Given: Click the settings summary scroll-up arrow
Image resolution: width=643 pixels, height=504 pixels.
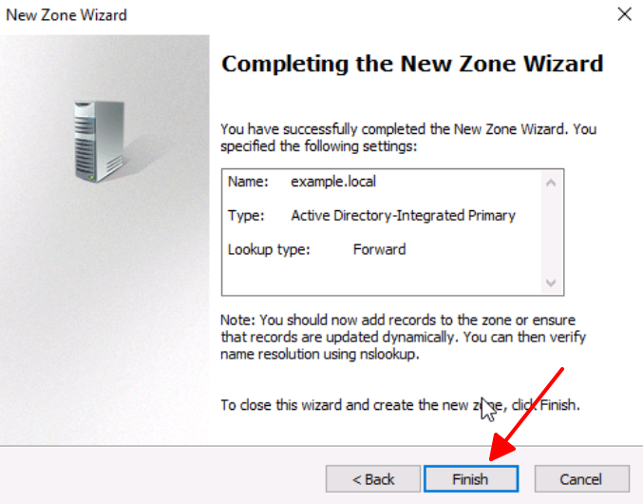Looking at the screenshot, I should 551,183.
